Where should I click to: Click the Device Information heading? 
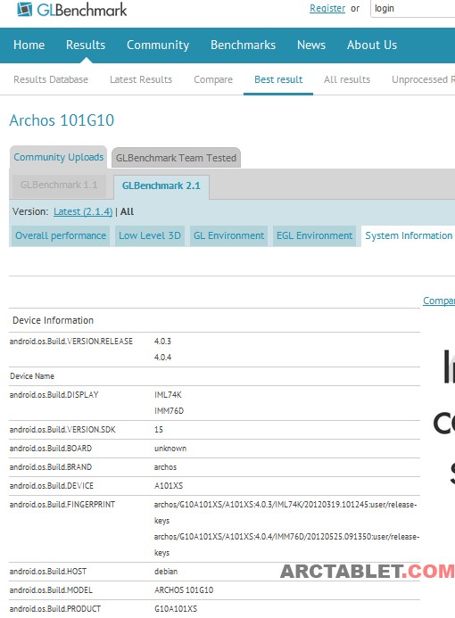click(53, 320)
